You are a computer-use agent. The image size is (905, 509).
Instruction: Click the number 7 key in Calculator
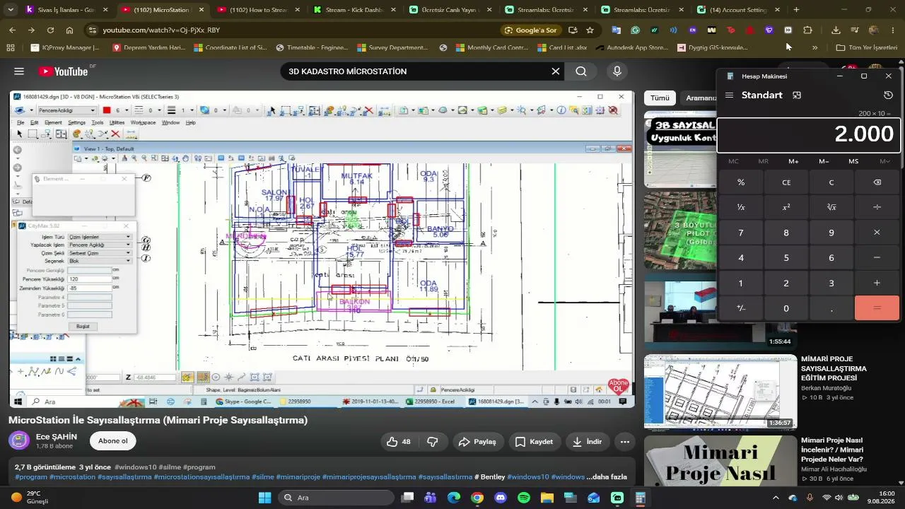(x=741, y=233)
